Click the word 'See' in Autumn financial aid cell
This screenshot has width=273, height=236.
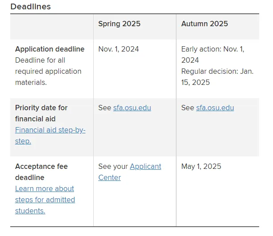pyautogui.click(x=187, y=108)
